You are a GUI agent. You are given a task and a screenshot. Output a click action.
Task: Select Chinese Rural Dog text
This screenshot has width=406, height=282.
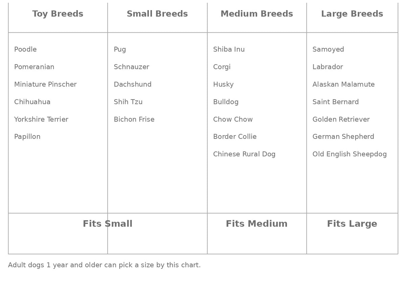pos(244,154)
